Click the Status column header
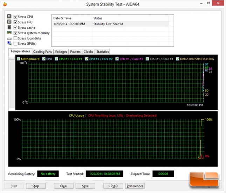Image resolution: width=226 pixels, height=193 pixels. (130, 18)
